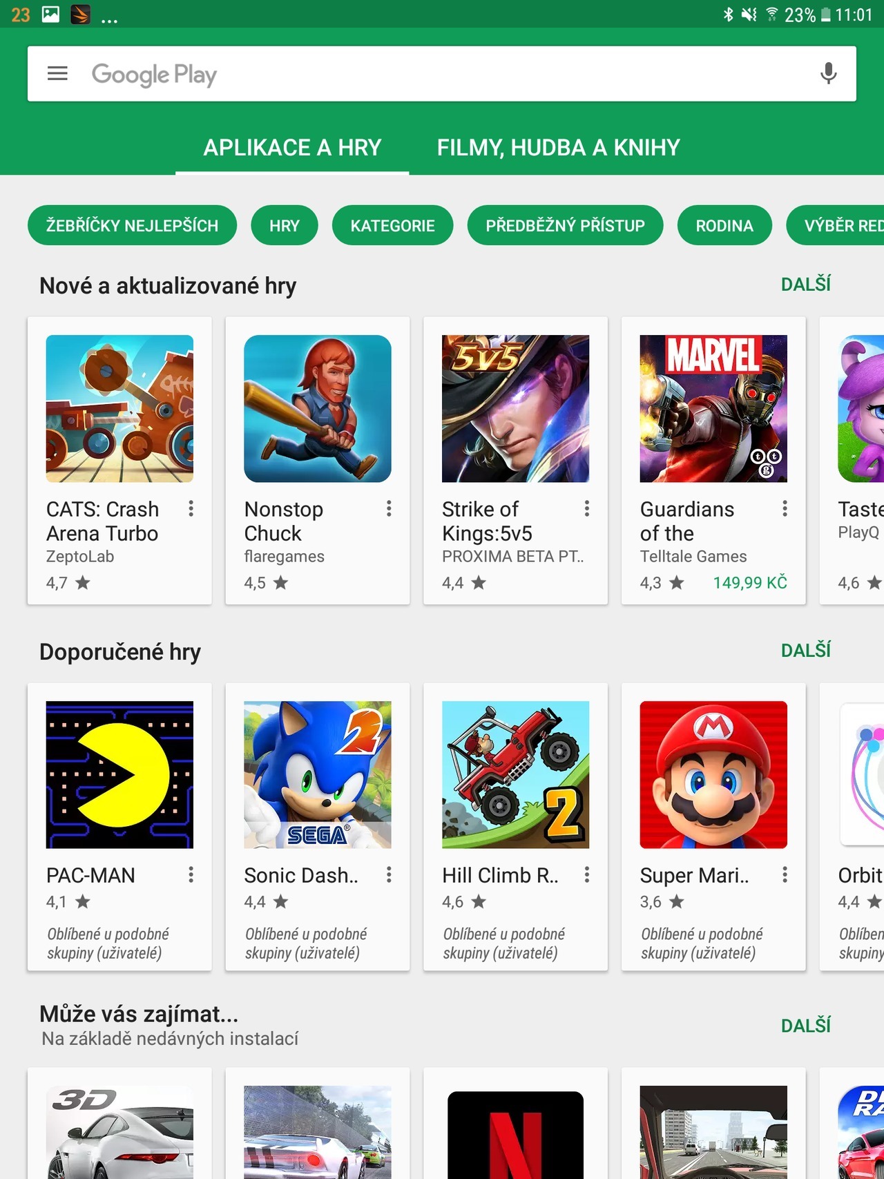The image size is (884, 1179).
Task: Open Žebříčky Nejlepších top charts chip
Action: point(132,225)
